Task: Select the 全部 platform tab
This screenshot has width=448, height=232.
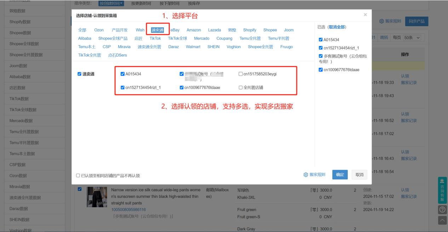Action: coord(82,30)
